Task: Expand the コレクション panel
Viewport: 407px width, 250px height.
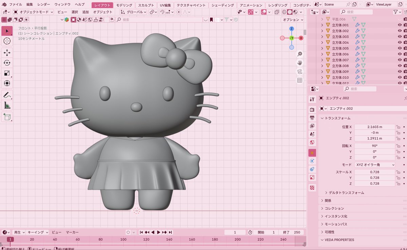Action: pos(332,208)
